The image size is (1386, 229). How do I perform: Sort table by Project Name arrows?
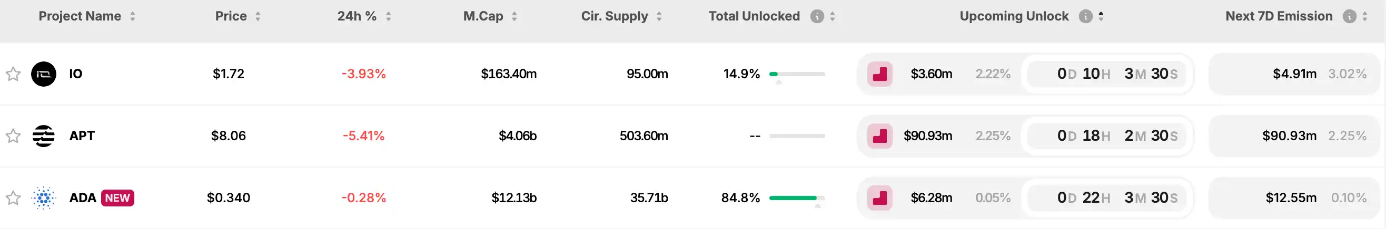(132, 17)
